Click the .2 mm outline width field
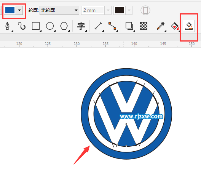Image resolution: width=201 pixels, height=173 pixels. coord(93,10)
